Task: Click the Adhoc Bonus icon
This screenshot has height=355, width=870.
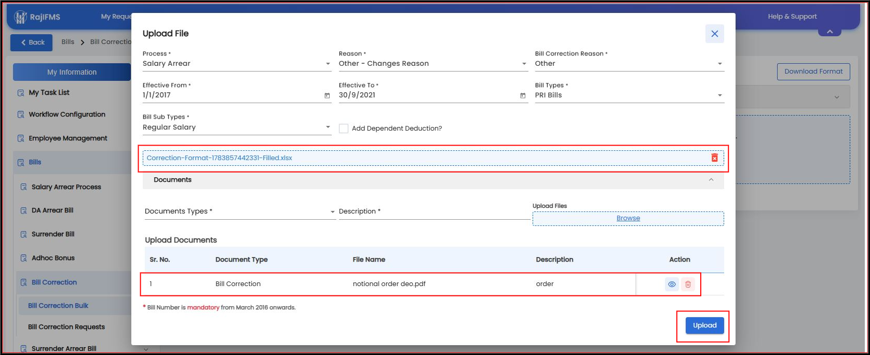Action: click(x=23, y=258)
